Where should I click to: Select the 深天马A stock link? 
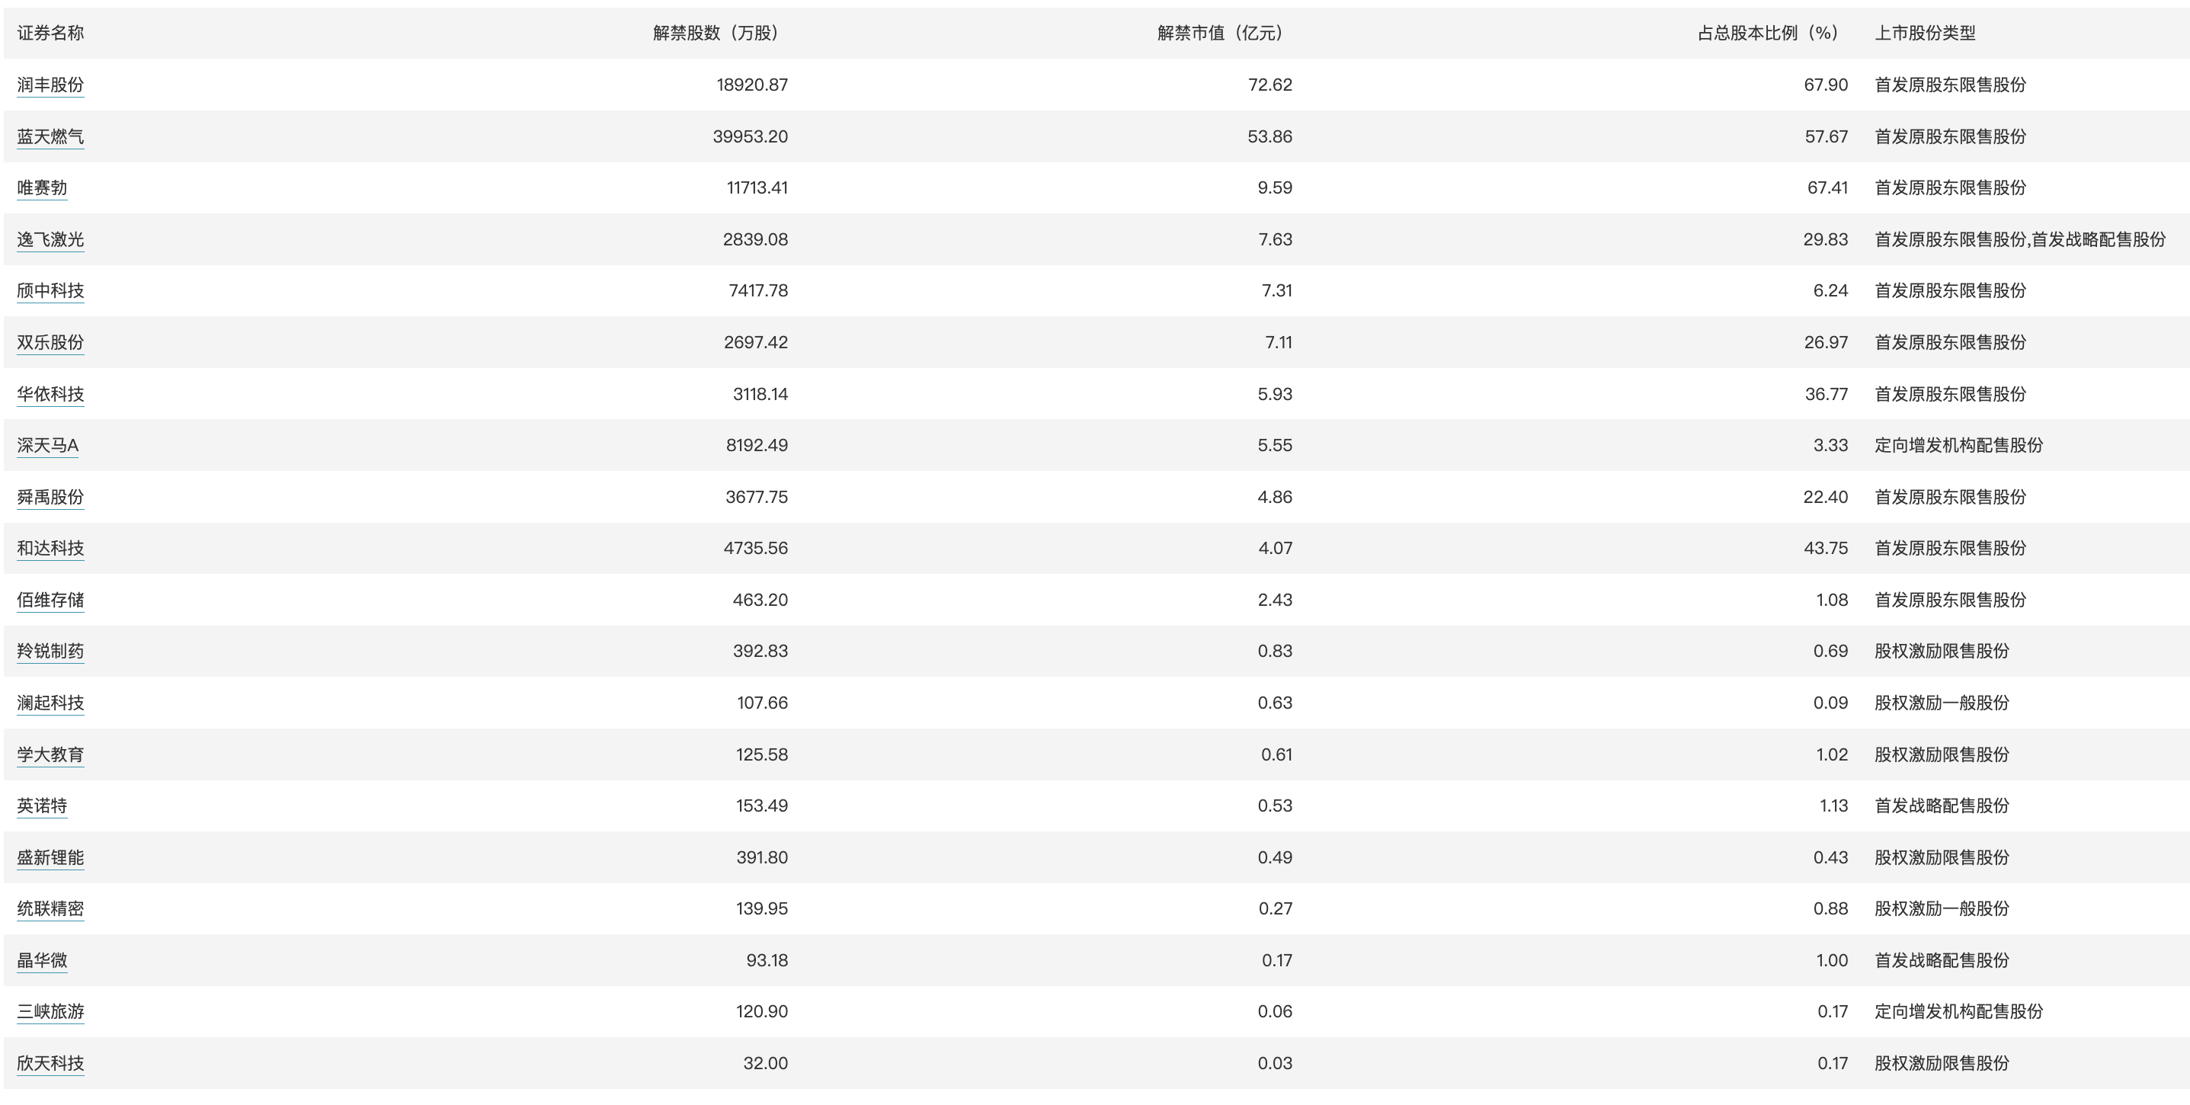47,445
